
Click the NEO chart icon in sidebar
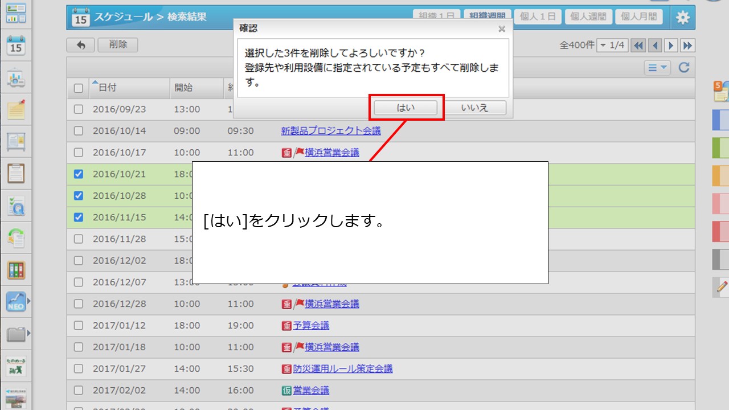(x=16, y=302)
